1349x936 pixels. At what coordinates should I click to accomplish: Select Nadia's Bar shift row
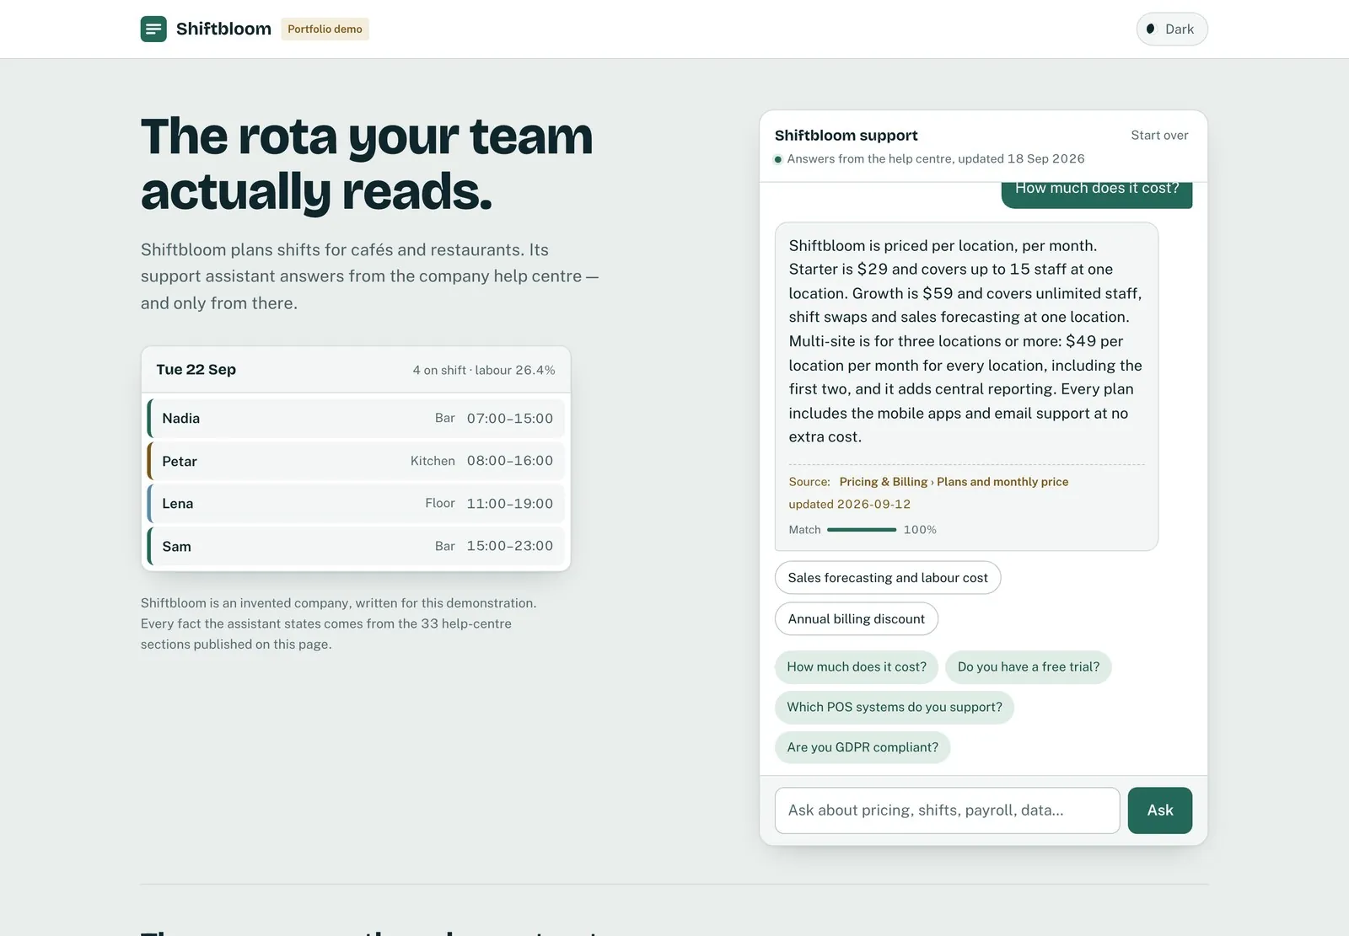(x=356, y=419)
